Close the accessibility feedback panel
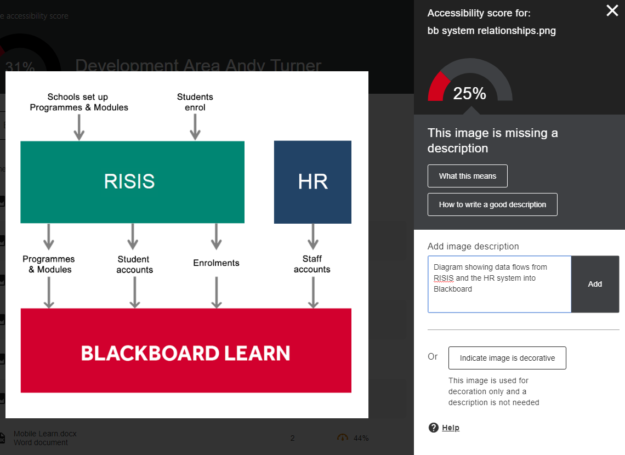 tap(612, 10)
